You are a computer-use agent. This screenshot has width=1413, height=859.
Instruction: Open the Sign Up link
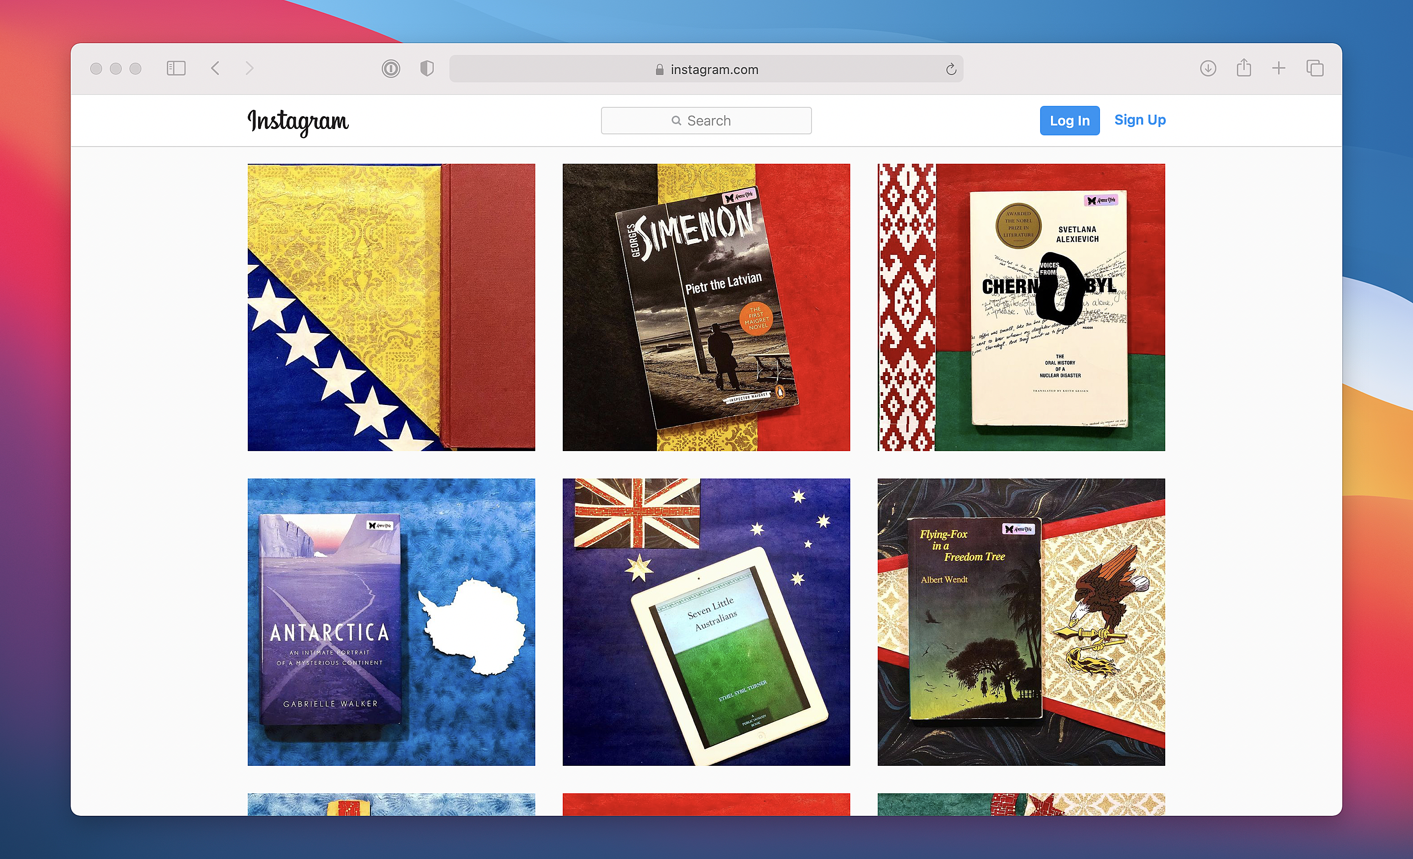(1140, 120)
